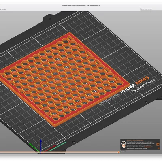The image size is (162, 162).
Task: Click the horizontal preview slider thumb
Action: (119, 152)
